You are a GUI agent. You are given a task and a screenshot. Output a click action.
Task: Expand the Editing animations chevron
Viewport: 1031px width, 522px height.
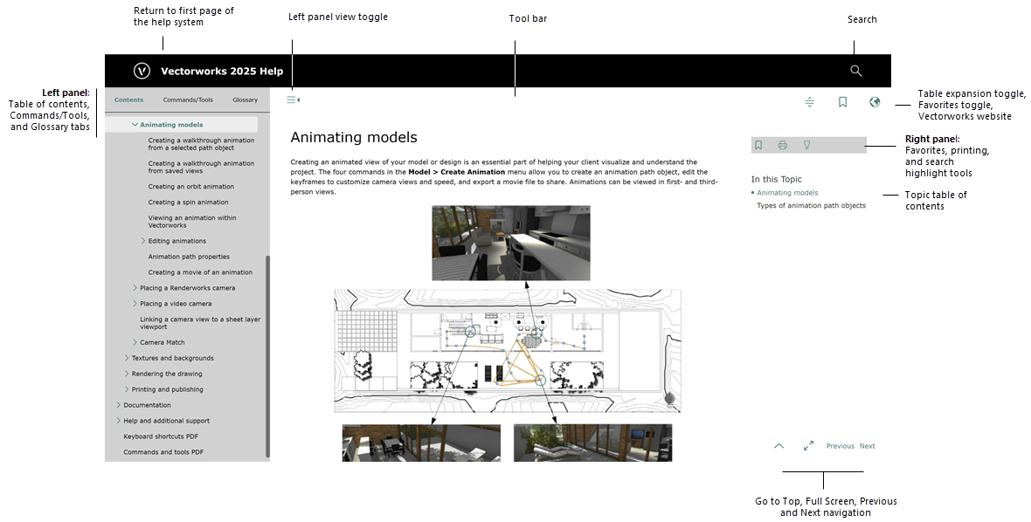click(143, 241)
